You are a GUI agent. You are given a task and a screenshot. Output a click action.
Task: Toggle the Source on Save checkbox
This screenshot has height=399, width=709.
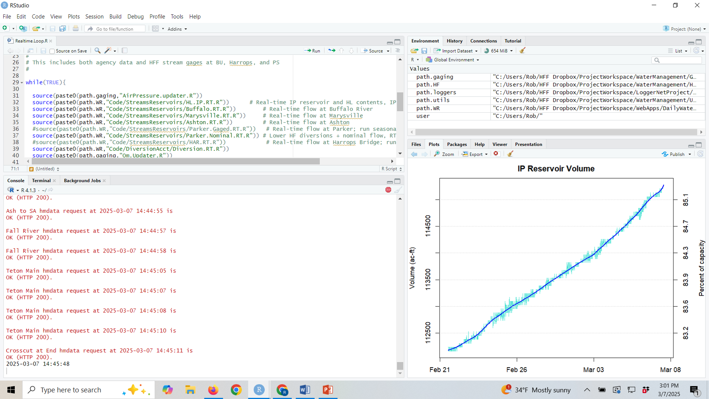point(52,51)
